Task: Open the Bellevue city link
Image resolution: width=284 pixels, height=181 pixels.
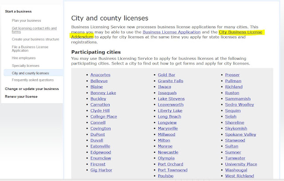Action: 99,81
